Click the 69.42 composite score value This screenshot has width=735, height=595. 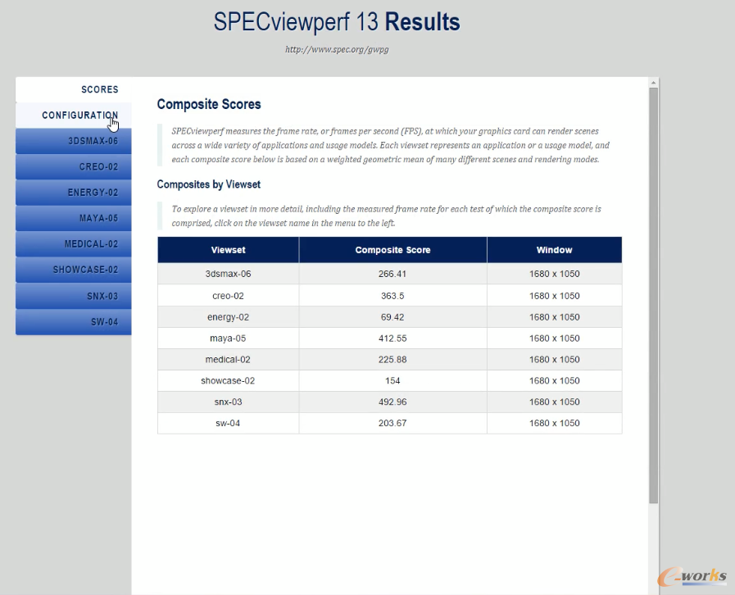[x=392, y=317]
